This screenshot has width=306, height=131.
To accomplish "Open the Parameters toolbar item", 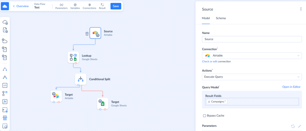I will coord(61,6).
